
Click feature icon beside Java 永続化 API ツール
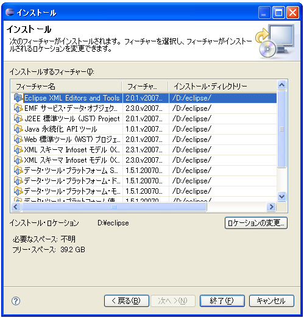click(x=18, y=129)
